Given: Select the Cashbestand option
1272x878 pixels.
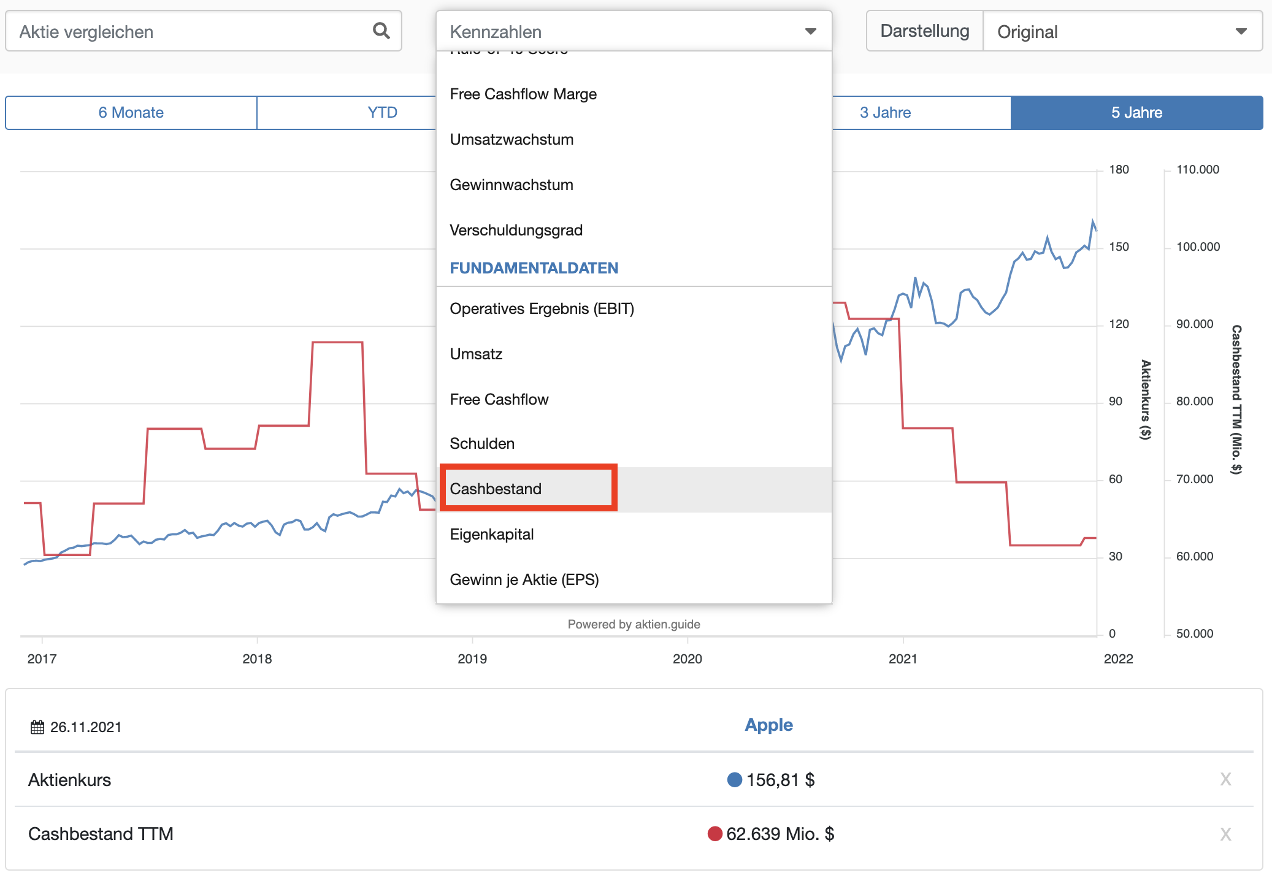Looking at the screenshot, I should [x=634, y=489].
